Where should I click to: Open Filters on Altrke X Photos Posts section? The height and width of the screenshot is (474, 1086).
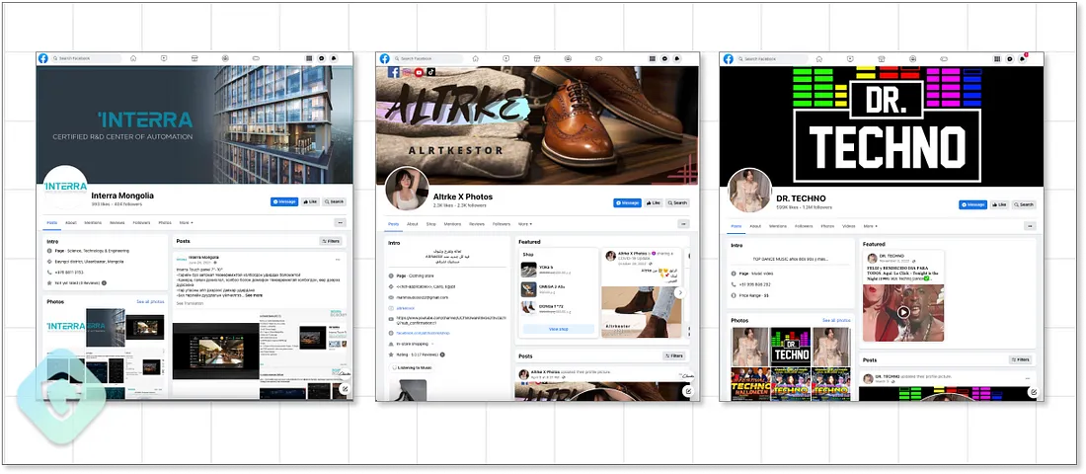(x=674, y=355)
